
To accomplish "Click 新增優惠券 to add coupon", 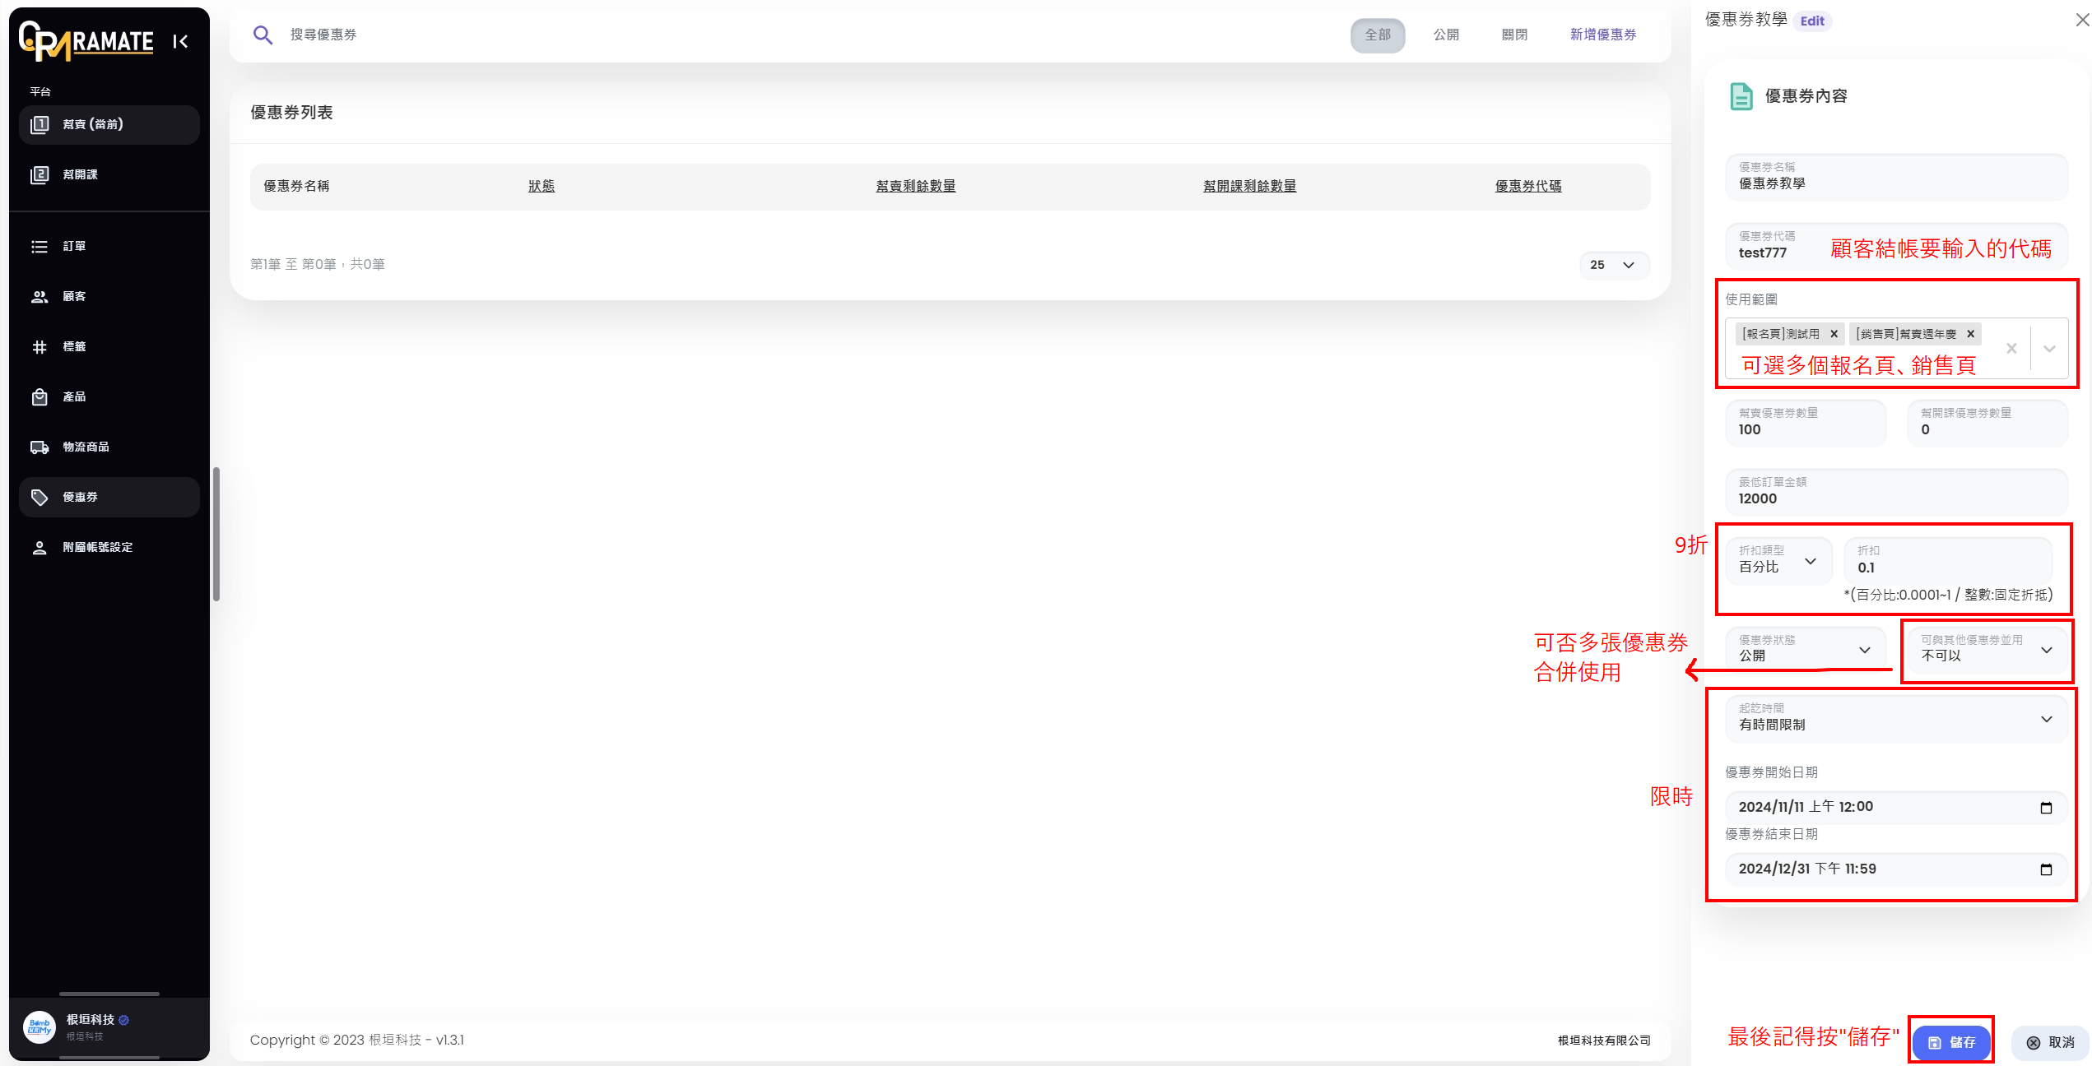I will click(x=1602, y=35).
